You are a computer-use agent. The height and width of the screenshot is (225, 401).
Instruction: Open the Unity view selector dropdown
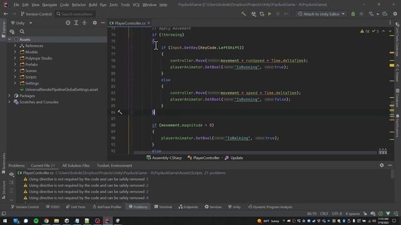21,23
